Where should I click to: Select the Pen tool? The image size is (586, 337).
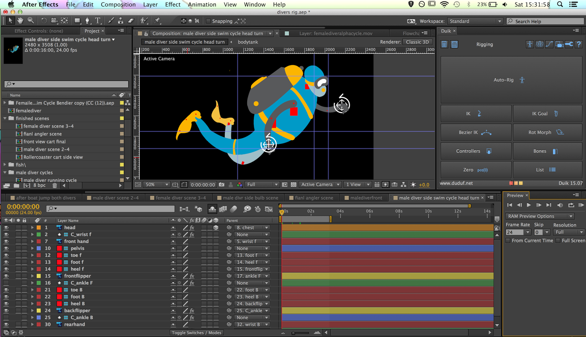click(87, 21)
